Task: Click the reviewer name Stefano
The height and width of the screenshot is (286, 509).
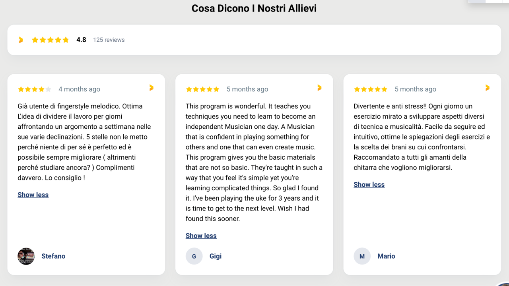Action: point(53,256)
